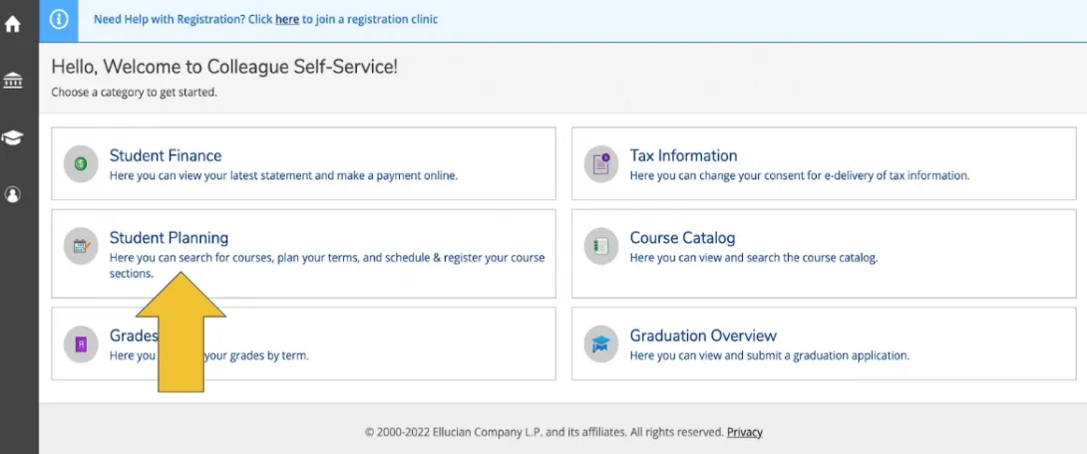The height and width of the screenshot is (454, 1087).
Task: Click the Graduation Overview cap icon
Action: click(x=601, y=344)
